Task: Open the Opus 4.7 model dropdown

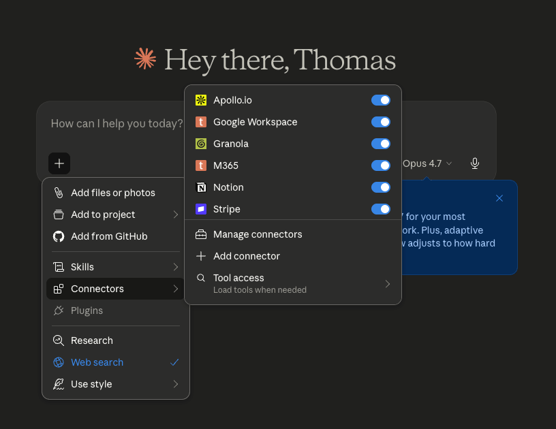Action: point(427,163)
